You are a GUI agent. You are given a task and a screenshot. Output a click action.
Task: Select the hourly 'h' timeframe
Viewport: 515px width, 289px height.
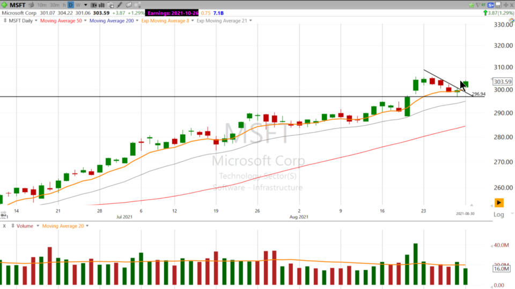[64, 5]
